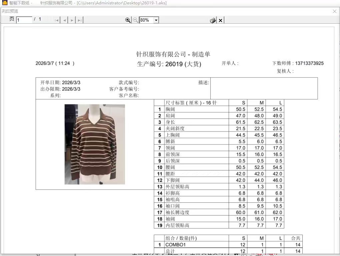Screen dimensions: 340x256
Task: Advance to the next preview page
Action: pyautogui.click(x=72, y=20)
